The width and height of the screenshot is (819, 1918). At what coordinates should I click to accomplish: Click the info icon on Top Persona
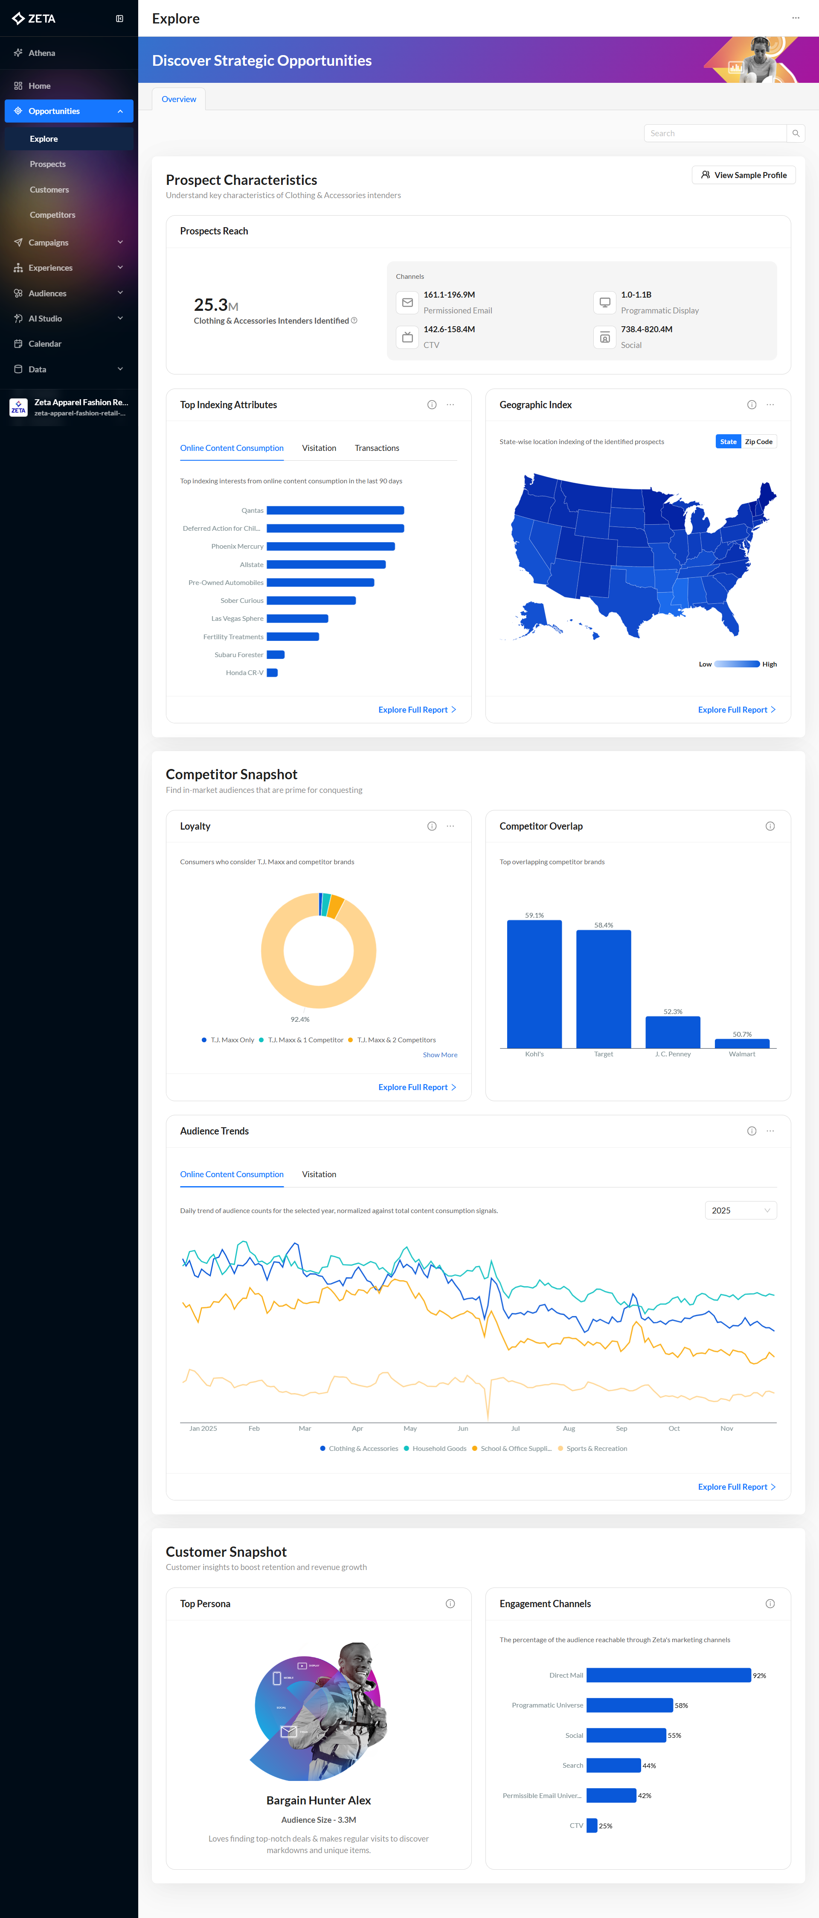[450, 1604]
